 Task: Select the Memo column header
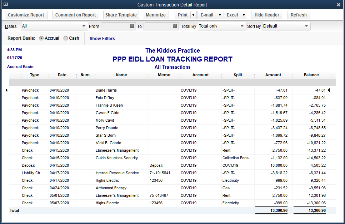pos(164,75)
